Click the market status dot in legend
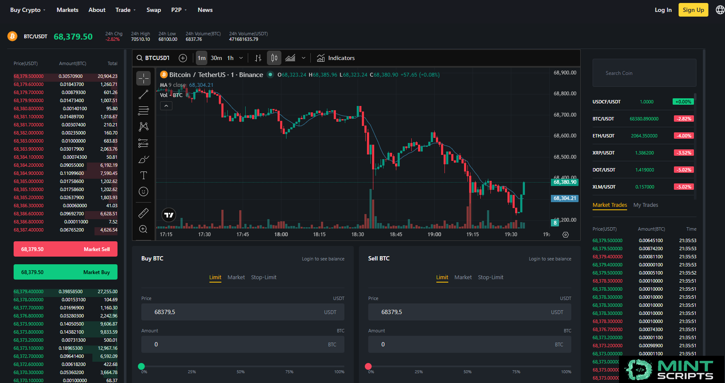 [x=270, y=74]
